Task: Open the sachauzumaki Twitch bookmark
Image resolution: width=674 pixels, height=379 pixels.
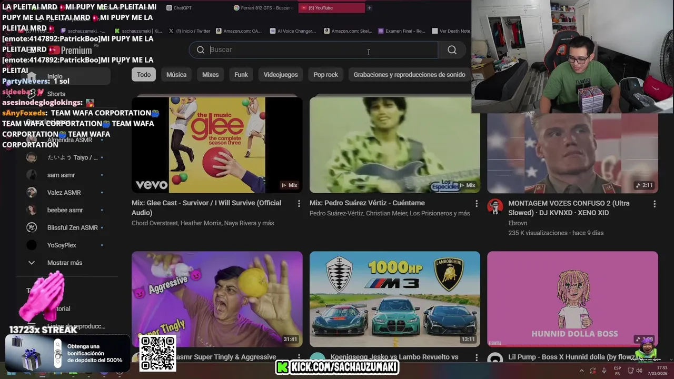Action: pos(84,31)
